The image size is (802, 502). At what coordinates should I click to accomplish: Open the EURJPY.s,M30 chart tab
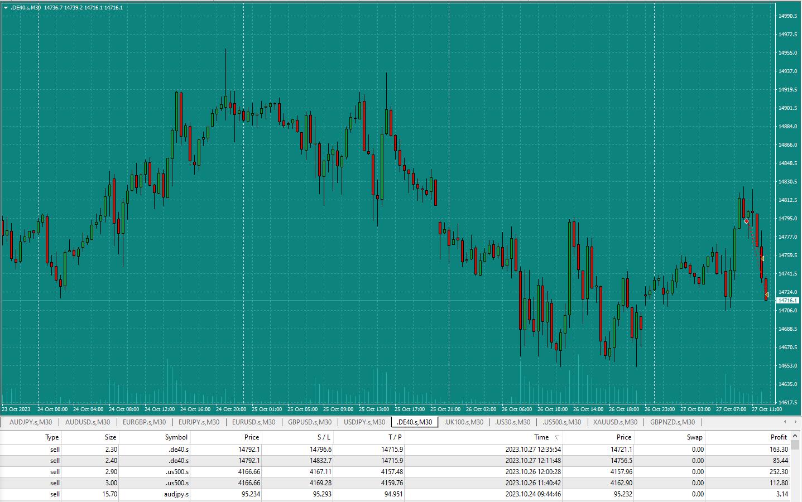coord(199,422)
